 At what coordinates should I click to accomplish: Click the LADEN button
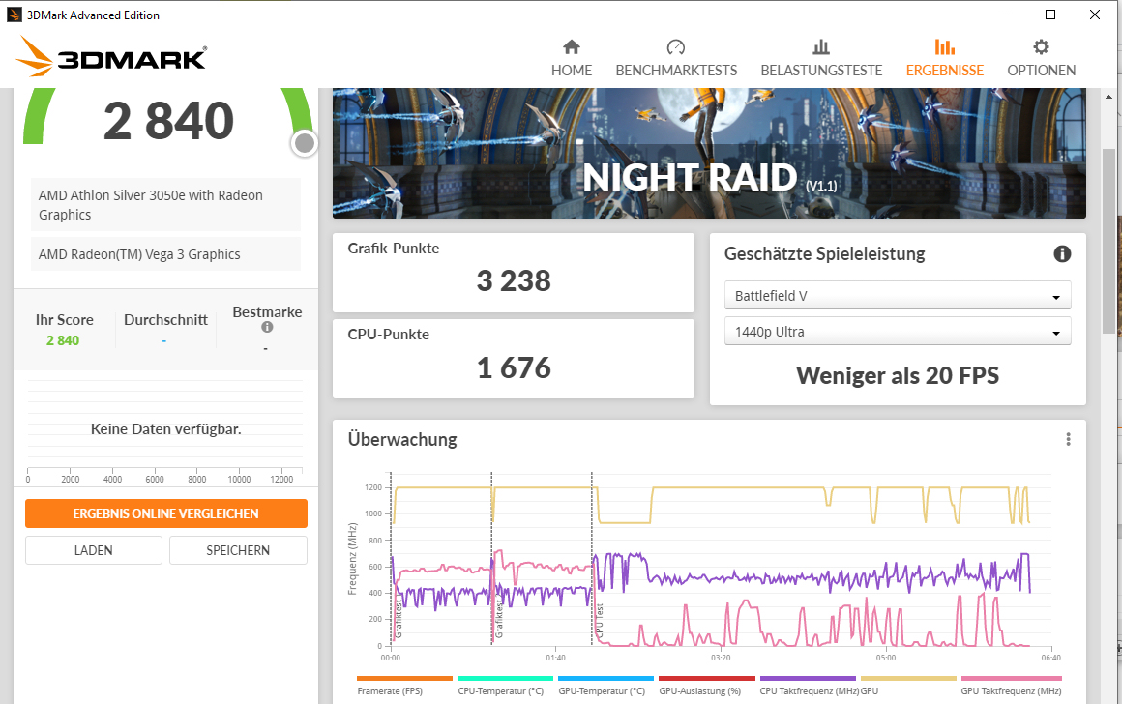tap(94, 550)
